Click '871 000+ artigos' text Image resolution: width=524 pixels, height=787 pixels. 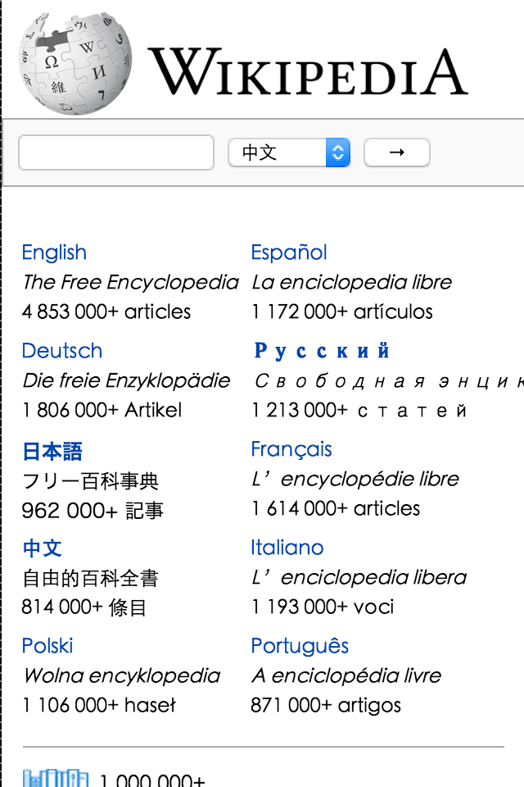click(x=326, y=705)
